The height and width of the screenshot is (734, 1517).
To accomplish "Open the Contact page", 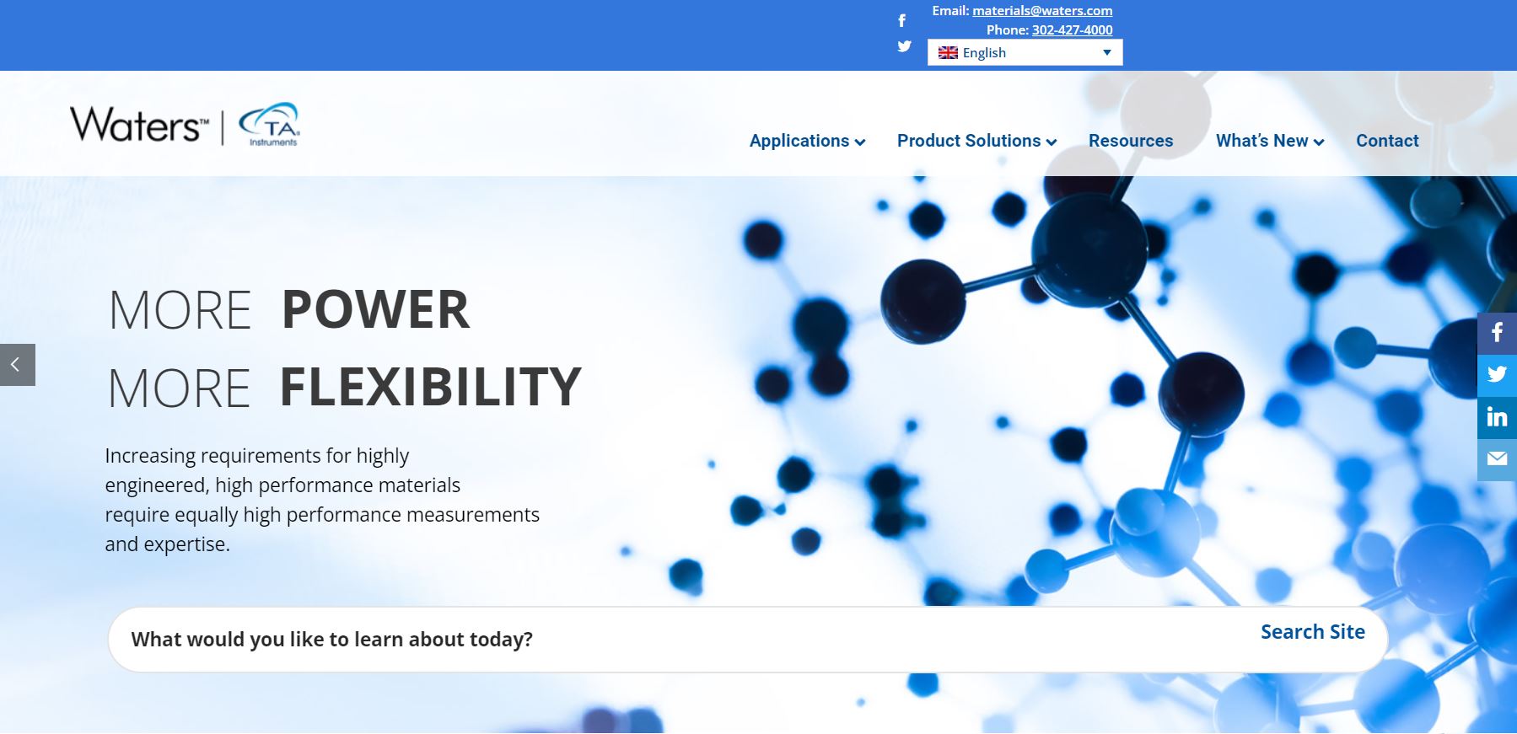I will [1386, 141].
